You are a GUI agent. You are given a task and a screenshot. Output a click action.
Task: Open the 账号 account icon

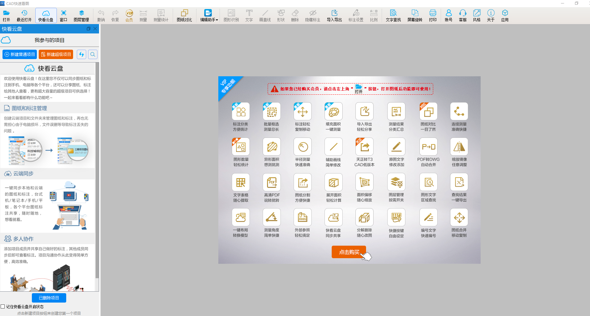(449, 15)
